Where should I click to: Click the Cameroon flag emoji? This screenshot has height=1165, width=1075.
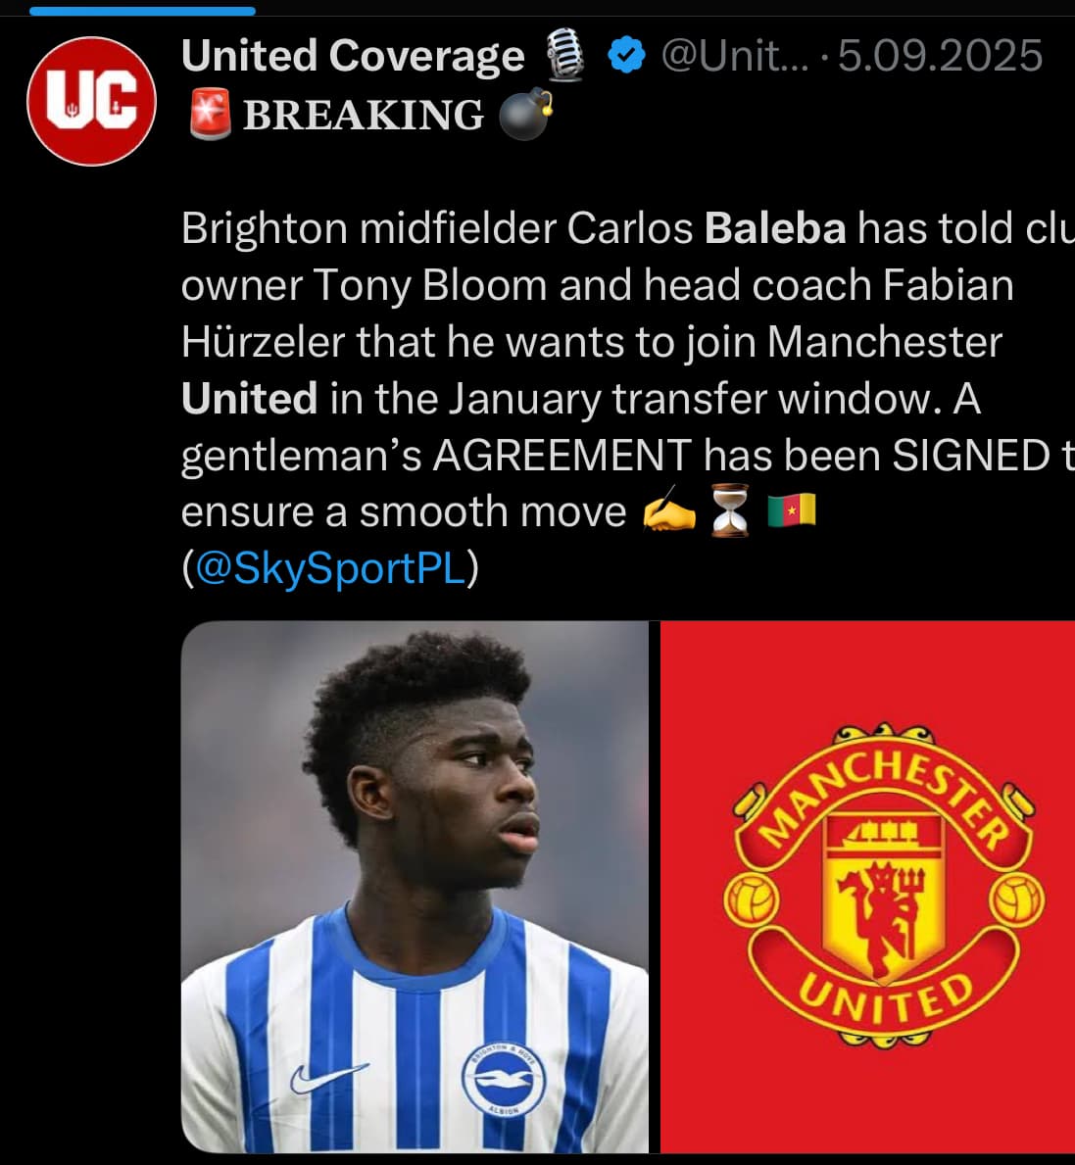(x=791, y=510)
